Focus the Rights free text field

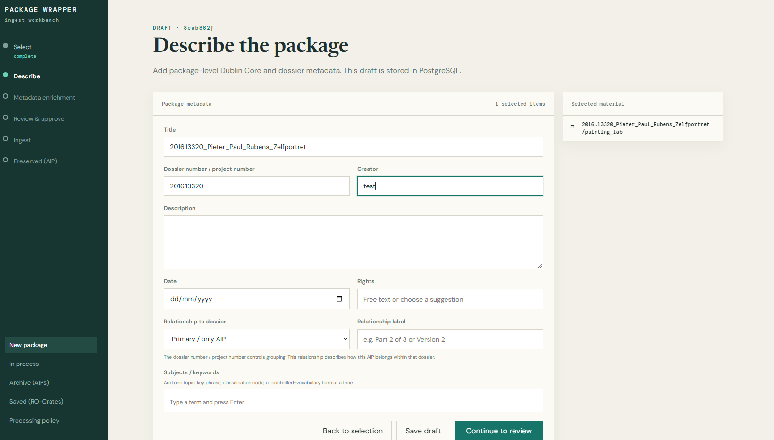pos(450,299)
